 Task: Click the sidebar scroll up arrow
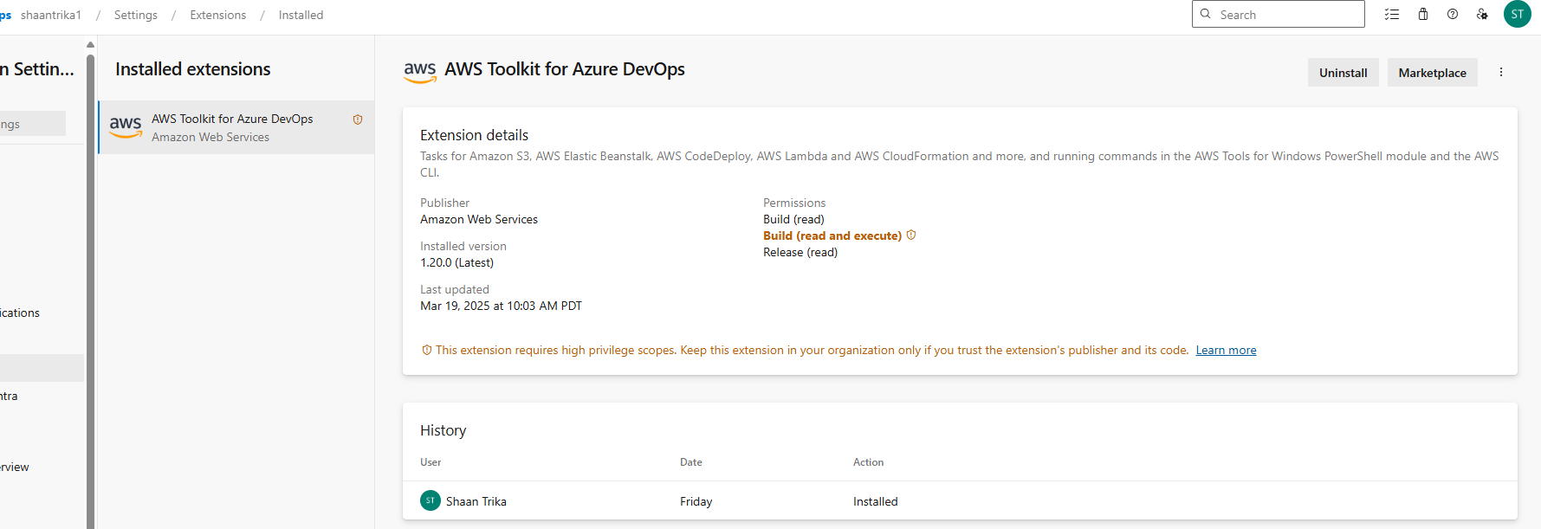90,44
